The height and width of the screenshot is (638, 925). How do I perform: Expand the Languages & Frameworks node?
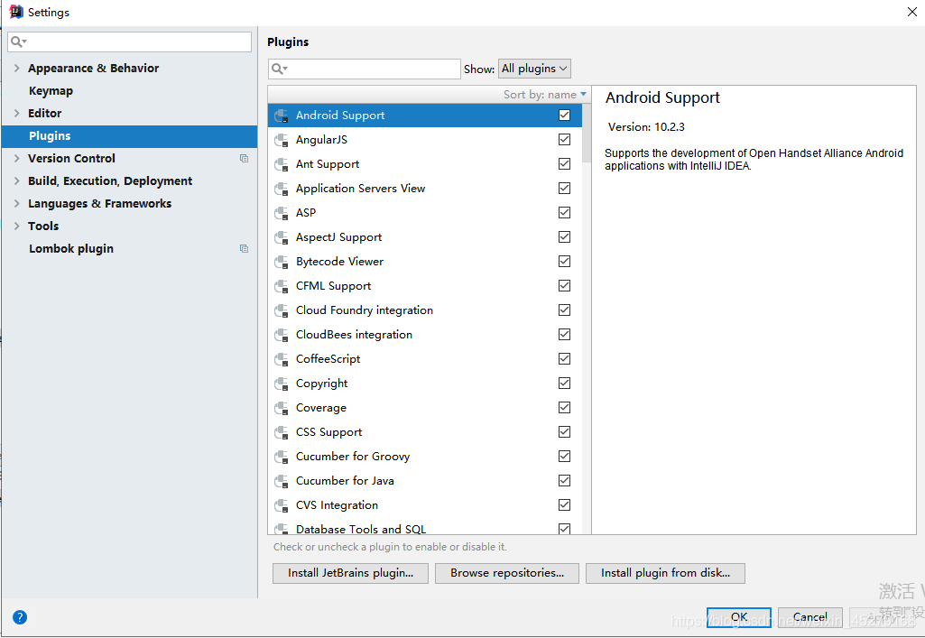pos(16,203)
